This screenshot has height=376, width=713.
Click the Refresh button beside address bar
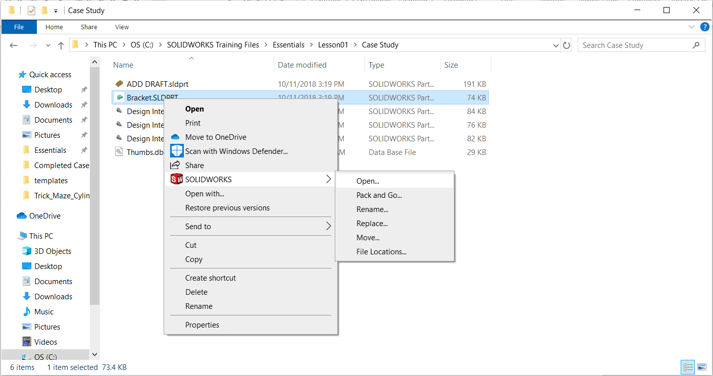click(567, 45)
